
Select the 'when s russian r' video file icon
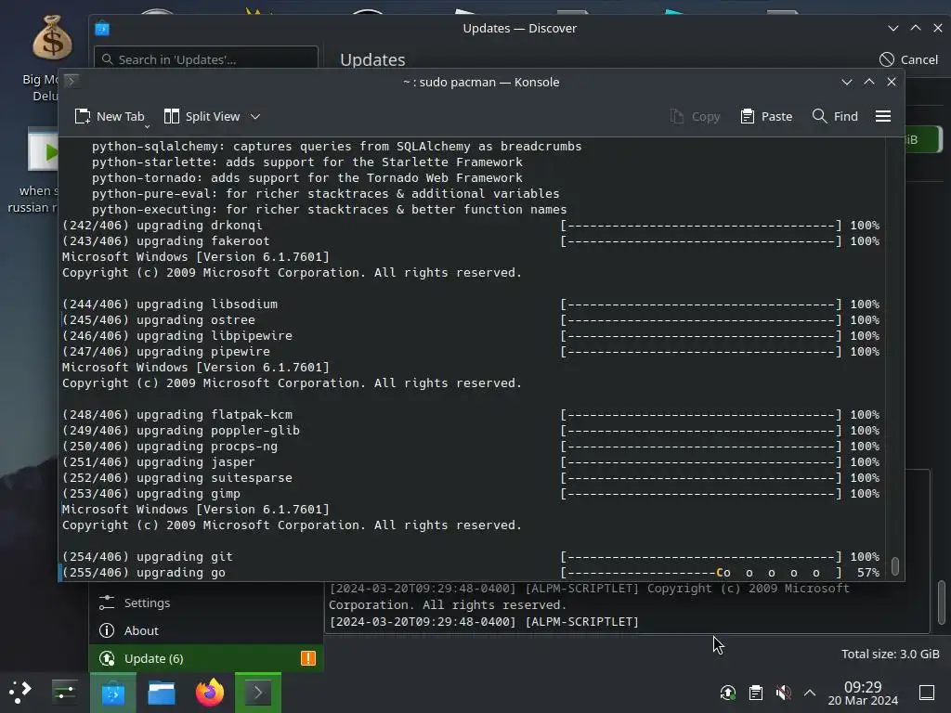click(x=33, y=171)
